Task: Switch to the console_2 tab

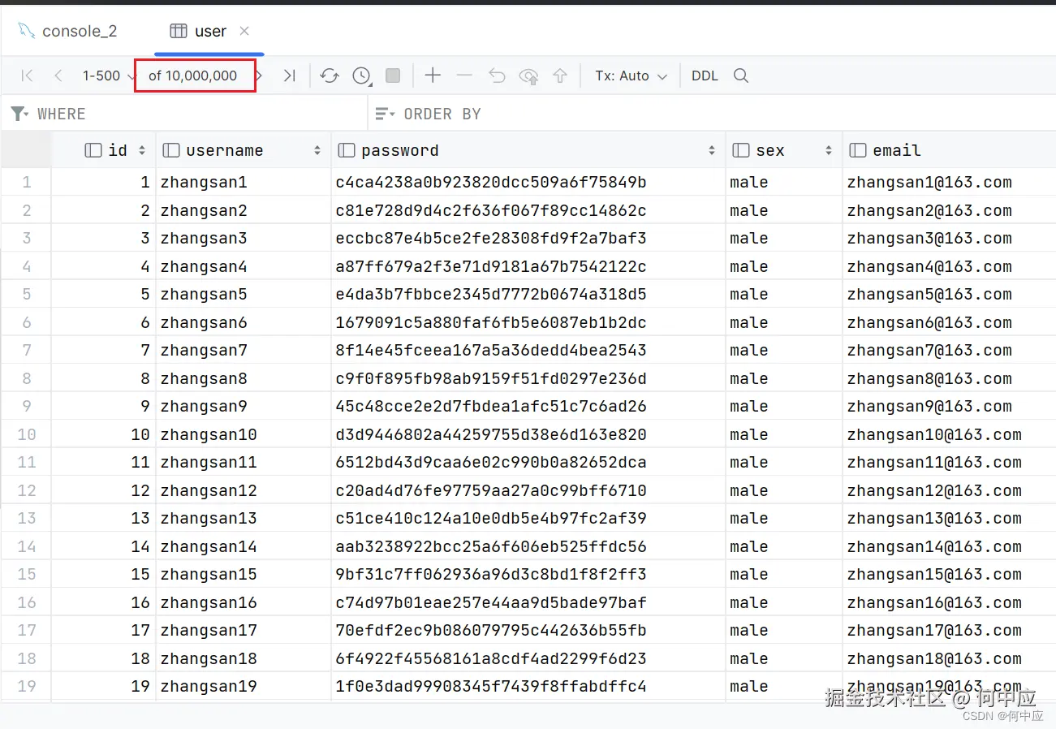Action: point(68,31)
